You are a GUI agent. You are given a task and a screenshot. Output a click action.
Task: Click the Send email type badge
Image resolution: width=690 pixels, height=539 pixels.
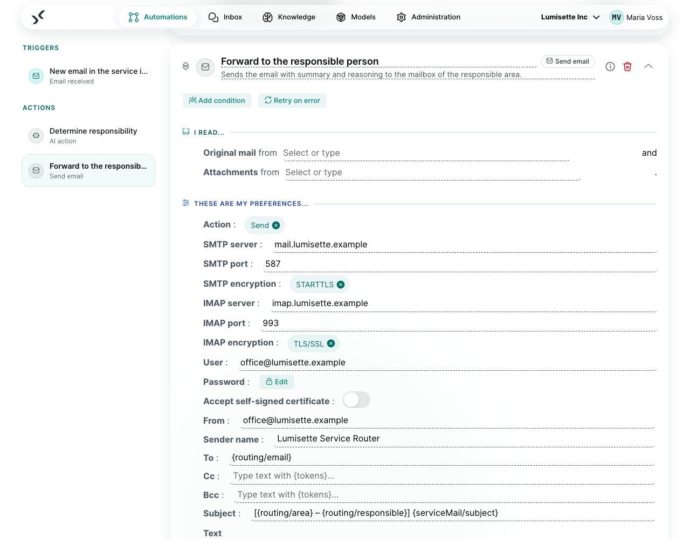click(x=568, y=61)
